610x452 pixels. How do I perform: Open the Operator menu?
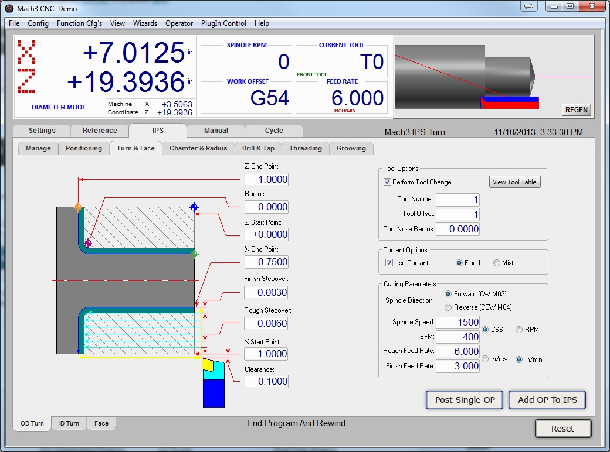coord(179,23)
